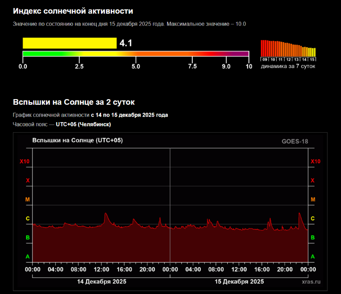Viewport: 341px width, 294px height.
Task: Click the right orange M class label
Action: coord(313,199)
